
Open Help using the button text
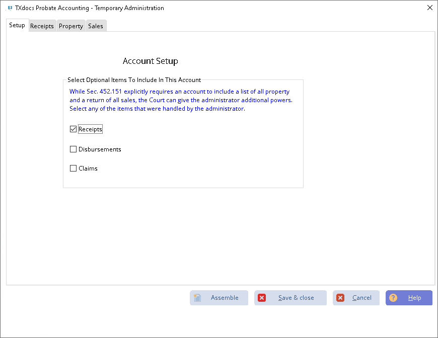tap(414, 298)
